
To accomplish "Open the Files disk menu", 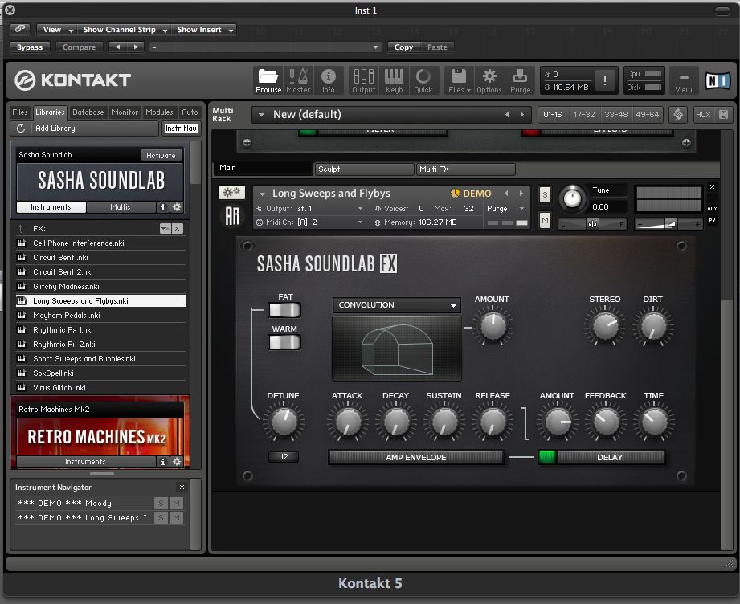I will pyautogui.click(x=460, y=80).
